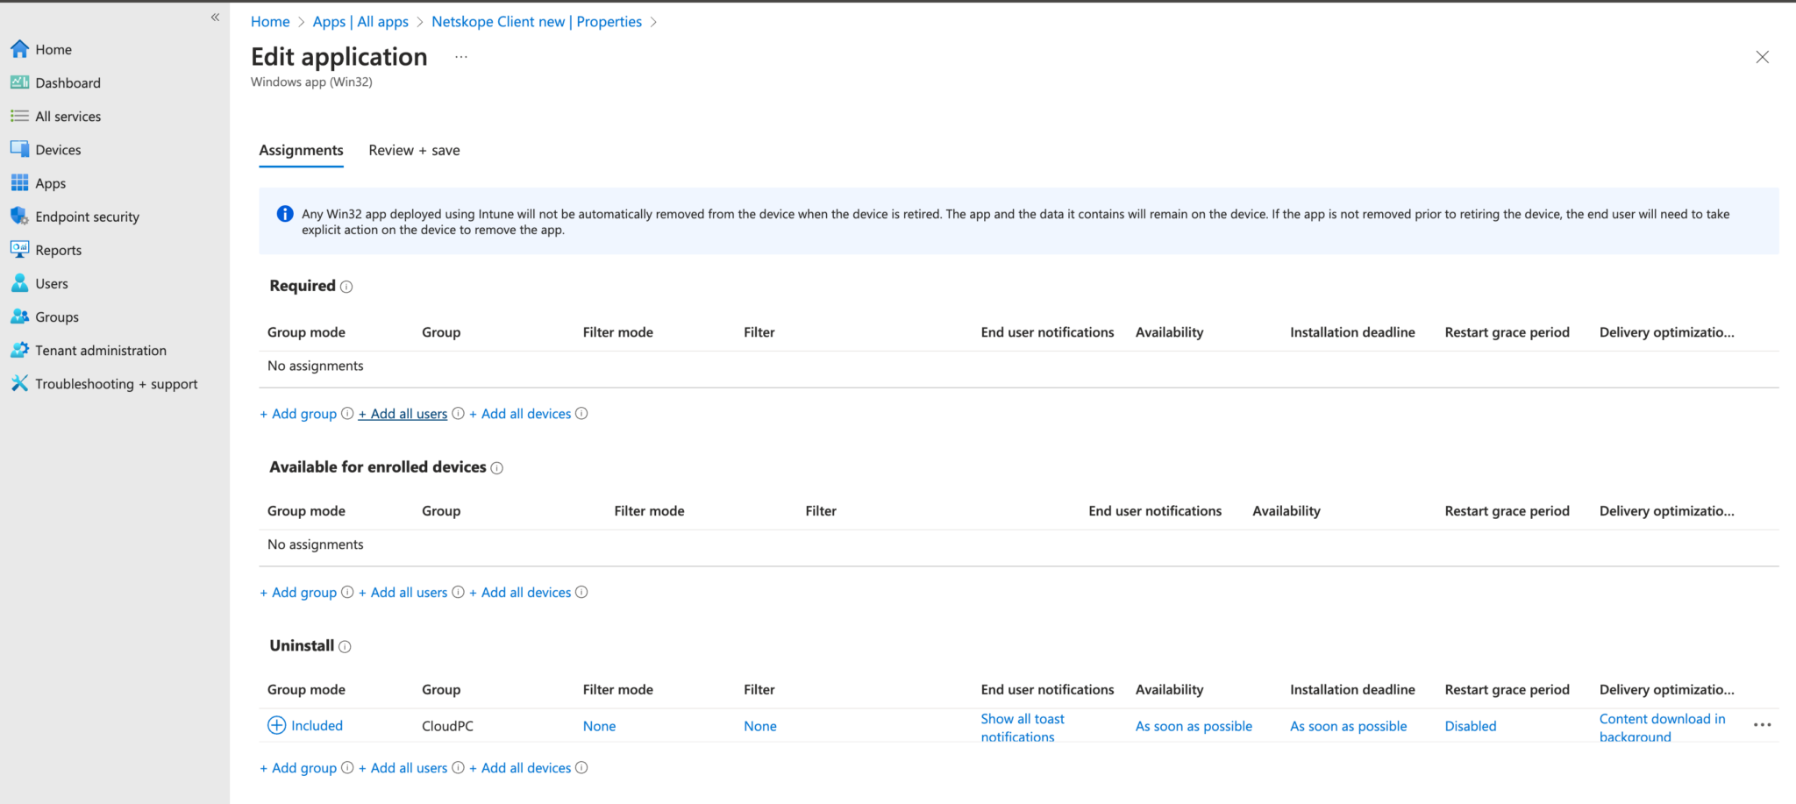Edit the As soon as possible availability
1796x804 pixels.
(x=1194, y=726)
